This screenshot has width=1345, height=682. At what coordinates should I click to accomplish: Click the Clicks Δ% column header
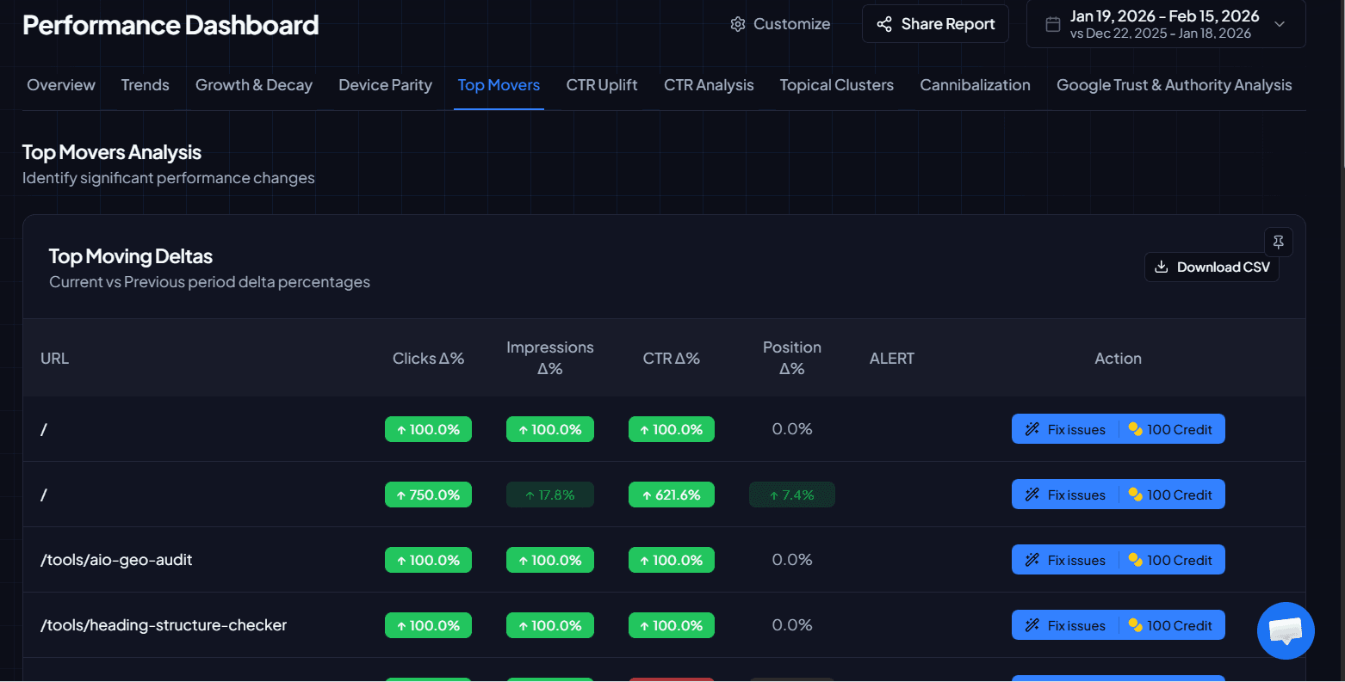(x=428, y=359)
